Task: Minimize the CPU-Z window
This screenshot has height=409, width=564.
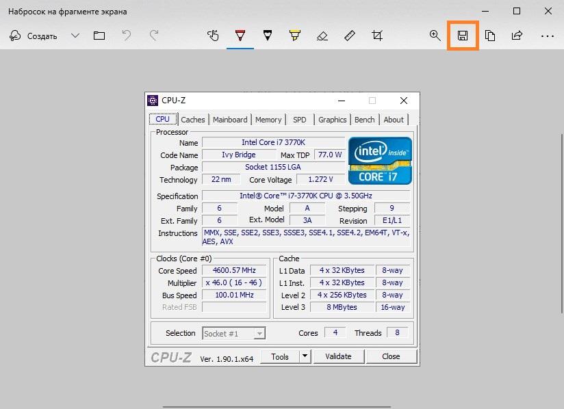Action: tap(342, 101)
